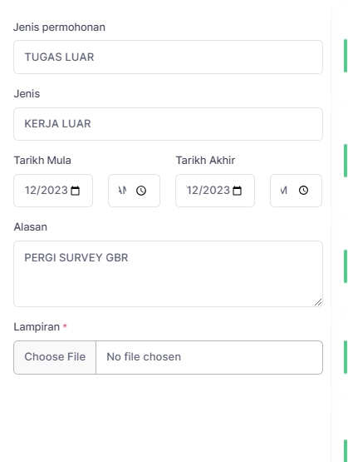Grab the Alasan textarea resize handle
This screenshot has height=462, width=348.
coord(318,302)
